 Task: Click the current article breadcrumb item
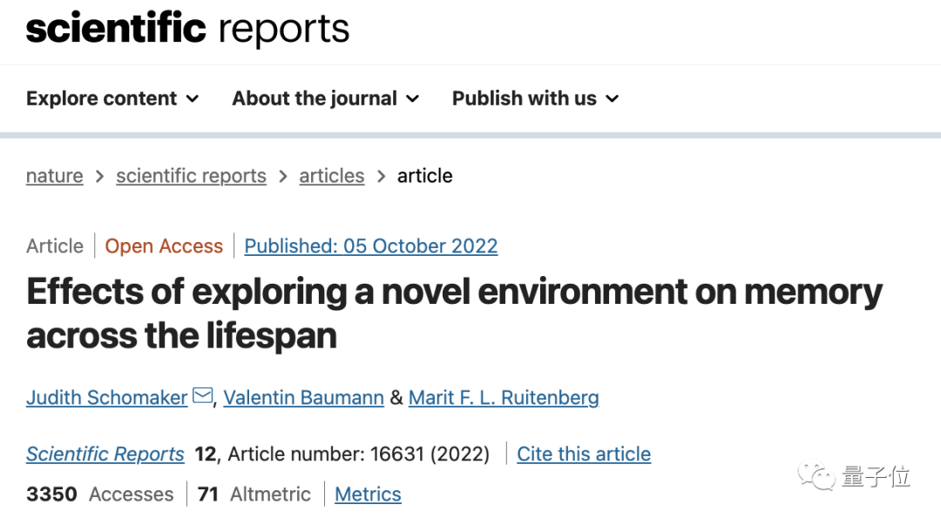click(425, 176)
